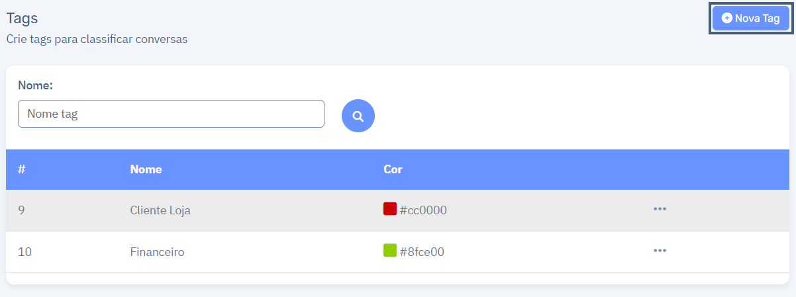Click the Nova Tag button
This screenshot has width=796, height=297.
(x=751, y=19)
